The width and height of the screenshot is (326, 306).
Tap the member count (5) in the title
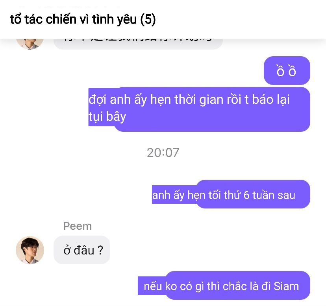(x=148, y=19)
